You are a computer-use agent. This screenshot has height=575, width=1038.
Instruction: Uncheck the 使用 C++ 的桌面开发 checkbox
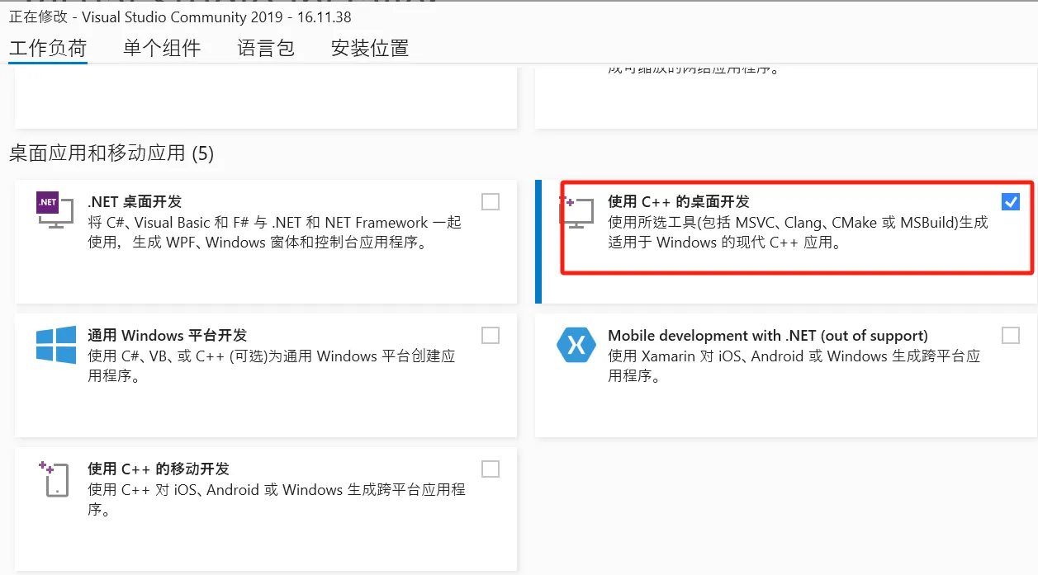pyautogui.click(x=1011, y=201)
